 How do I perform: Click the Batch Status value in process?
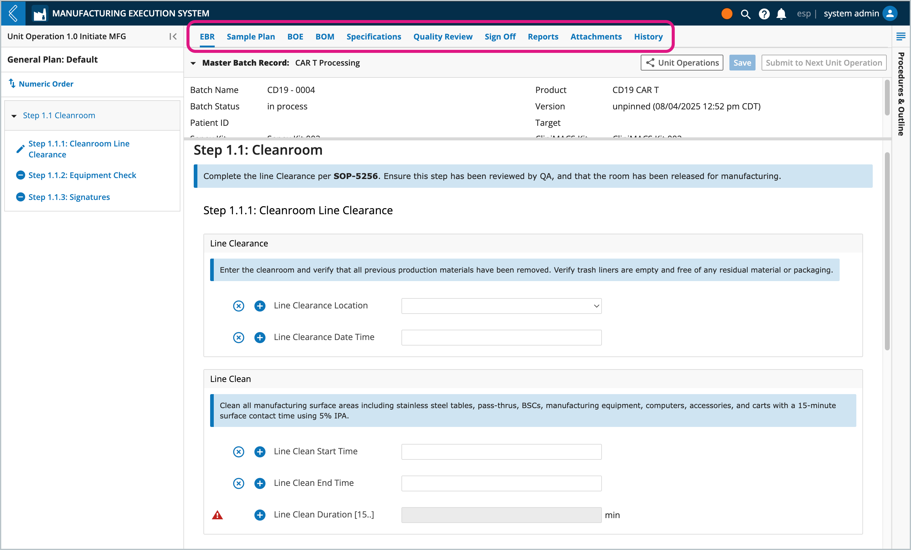point(287,107)
